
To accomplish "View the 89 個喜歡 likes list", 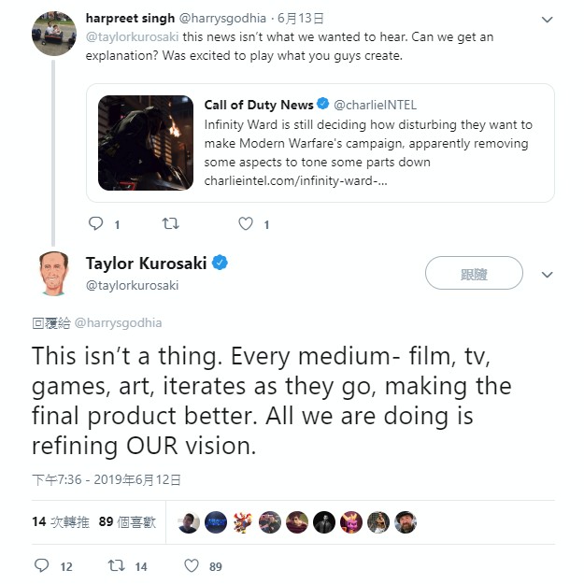I will point(126,521).
